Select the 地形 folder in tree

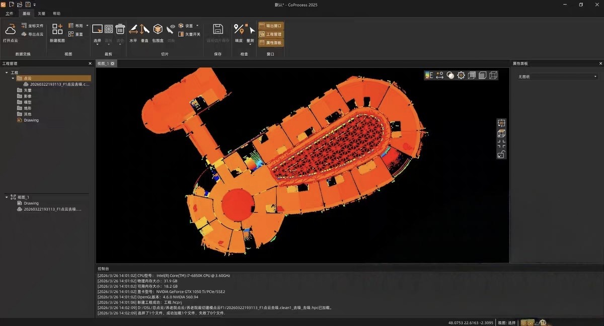[x=24, y=108]
